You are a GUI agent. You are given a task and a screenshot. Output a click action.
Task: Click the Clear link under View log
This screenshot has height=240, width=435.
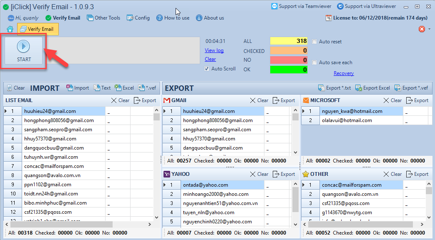coord(210,59)
